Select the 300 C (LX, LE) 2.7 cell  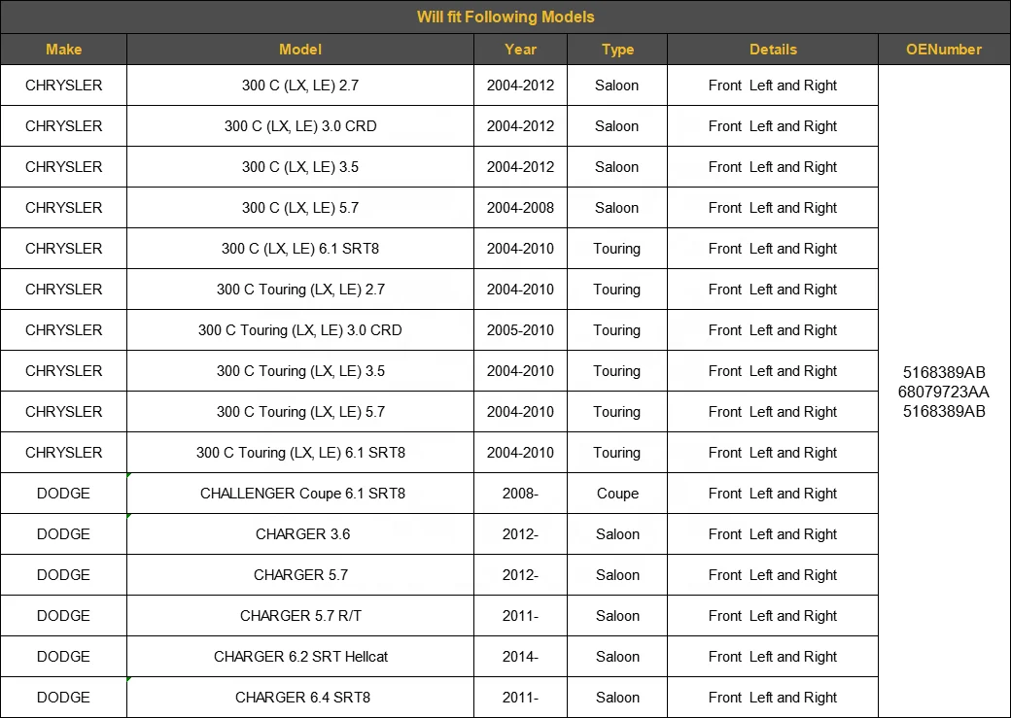click(x=300, y=85)
